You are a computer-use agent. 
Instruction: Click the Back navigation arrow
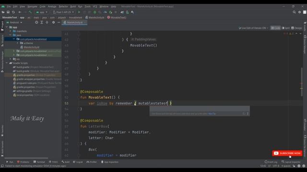tap(20, 12)
